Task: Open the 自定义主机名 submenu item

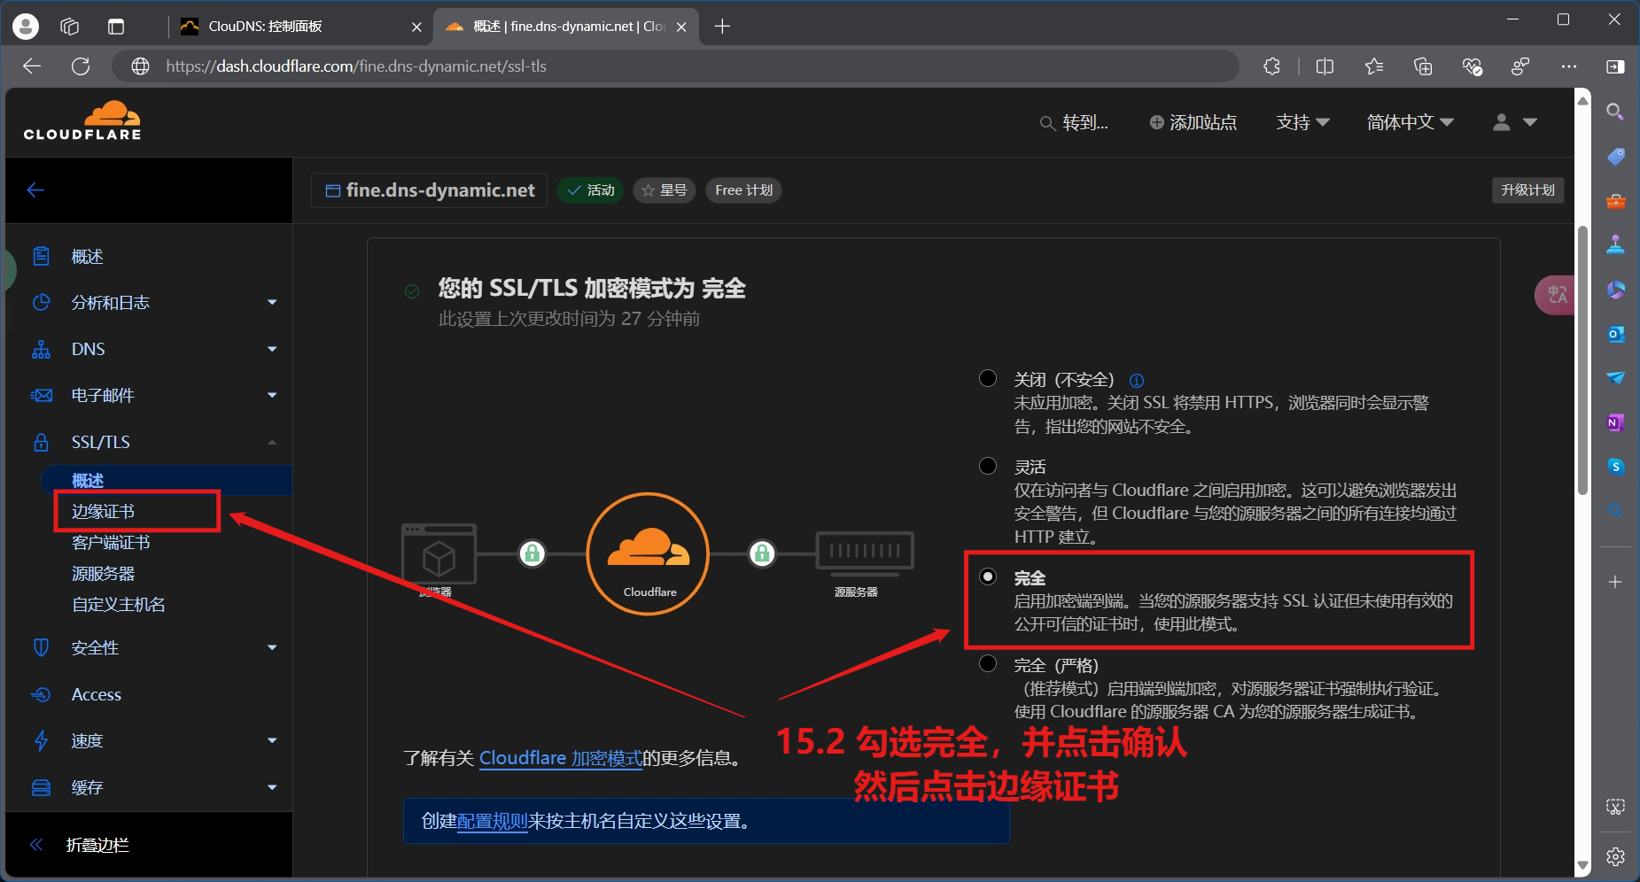Action: pyautogui.click(x=118, y=605)
